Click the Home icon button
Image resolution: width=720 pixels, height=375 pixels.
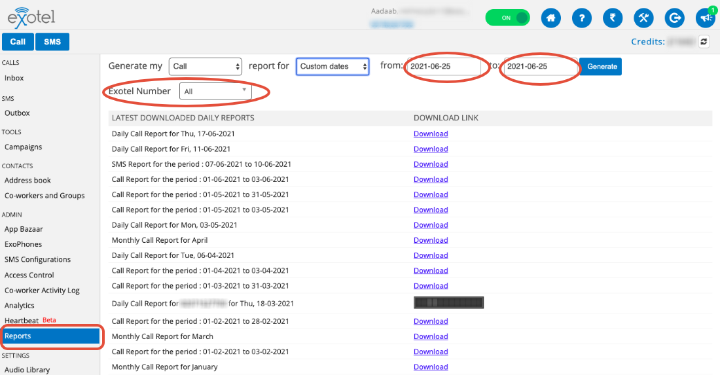click(x=550, y=18)
